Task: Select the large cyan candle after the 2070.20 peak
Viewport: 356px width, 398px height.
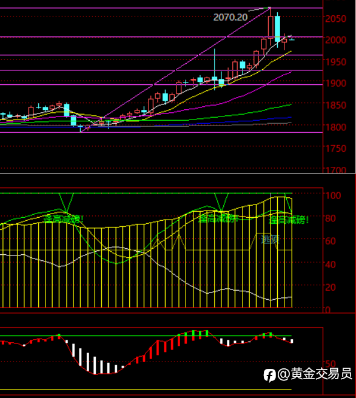Action: point(277,29)
